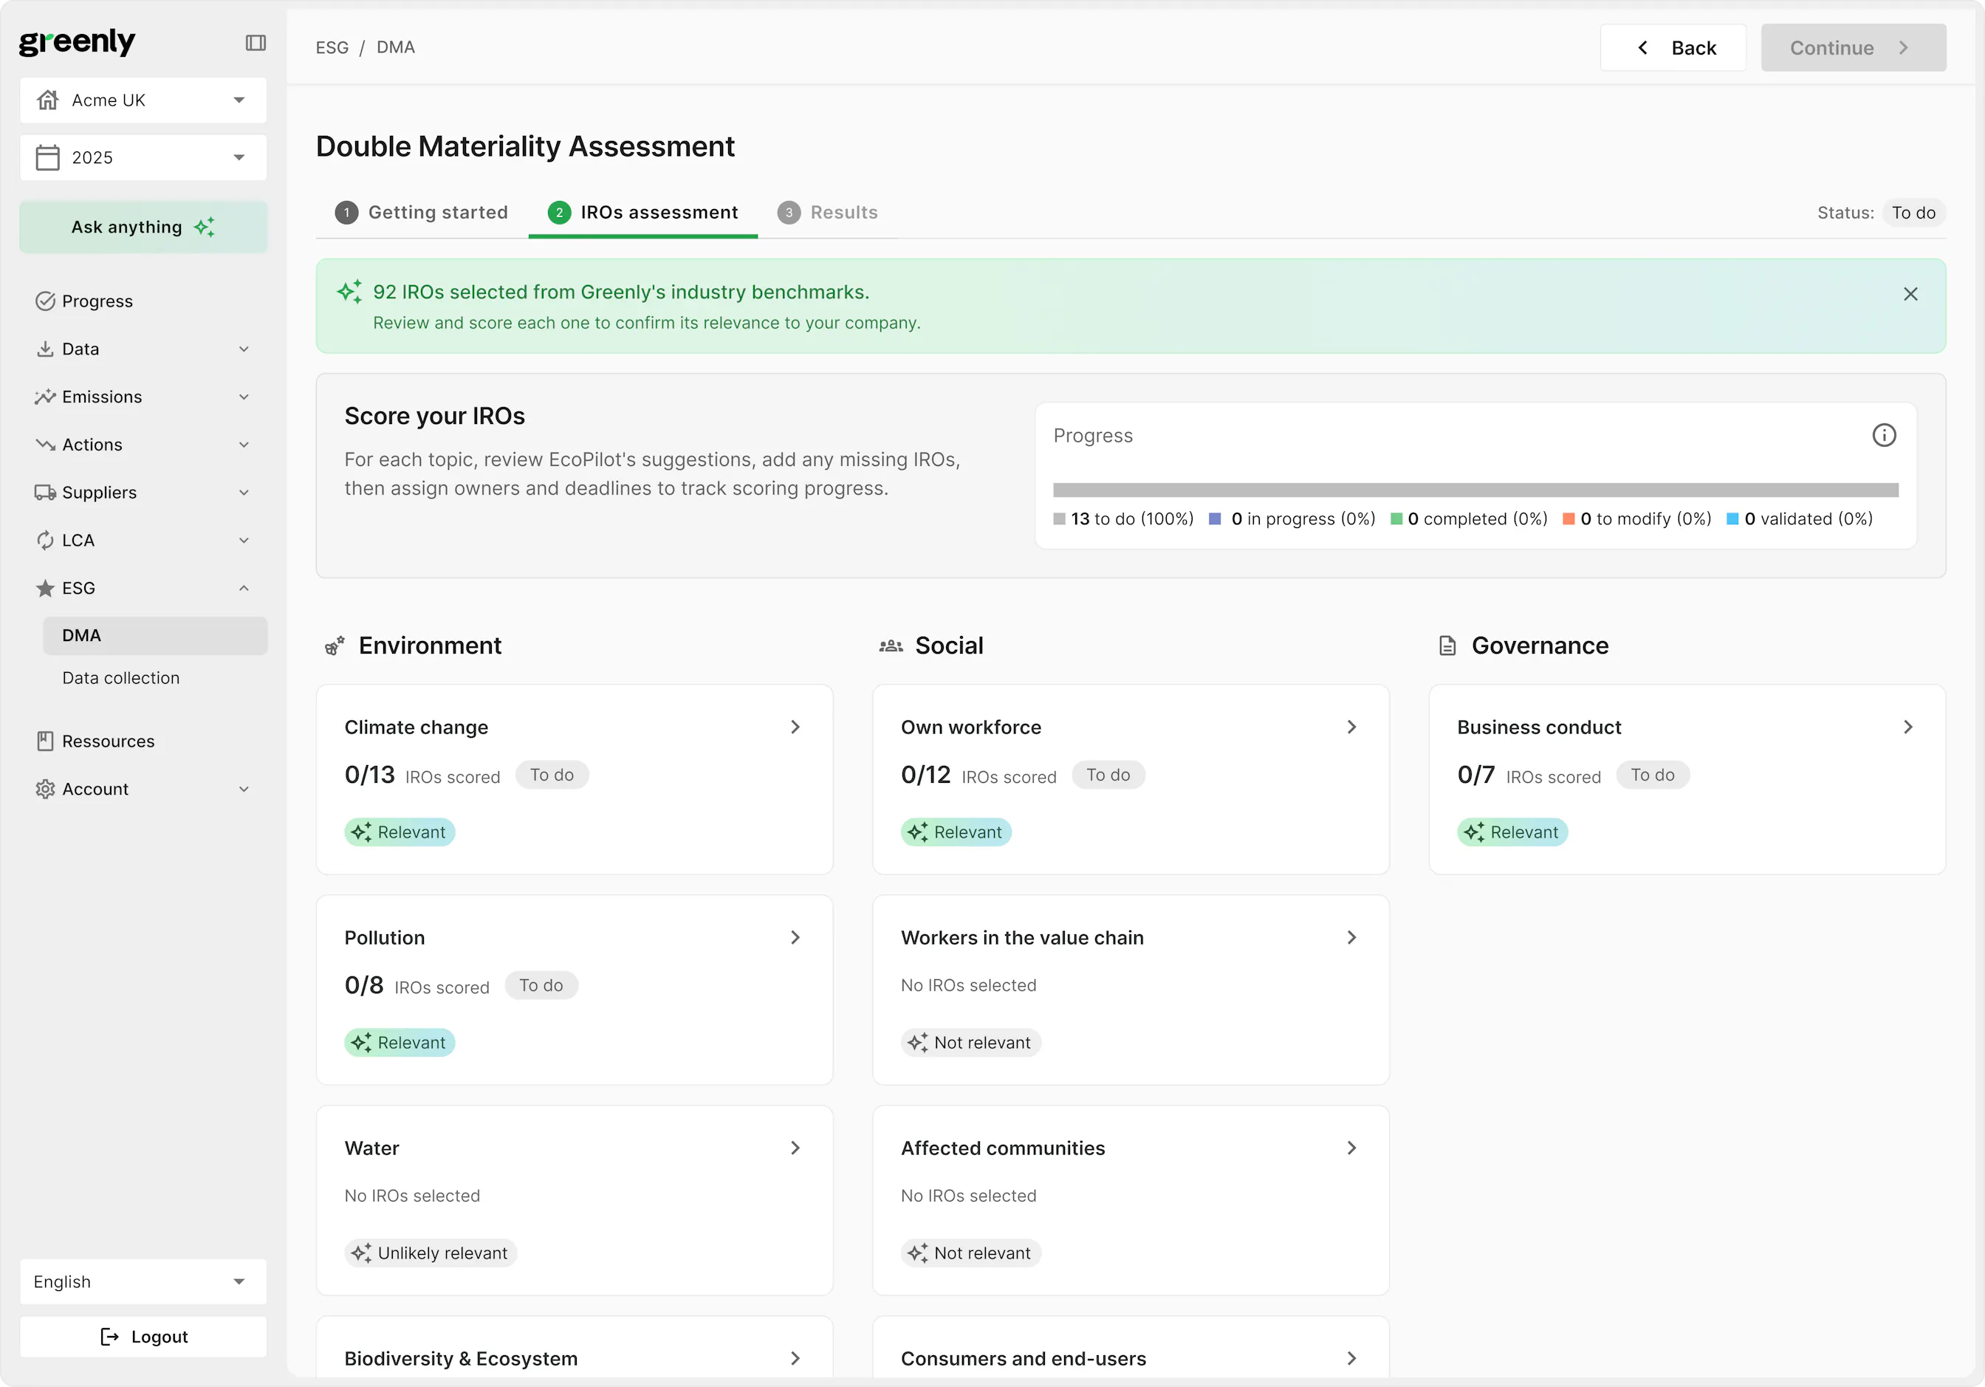Click the grey 'to do' legend swatch
Screen dimensions: 1985x1387
coord(1059,518)
